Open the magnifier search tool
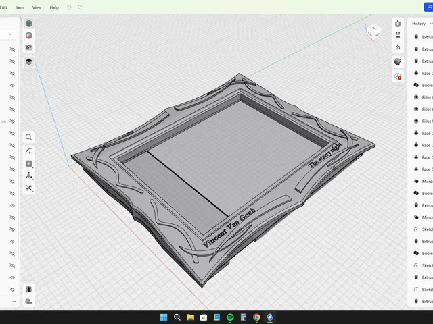This screenshot has height=324, width=433. coord(28,137)
